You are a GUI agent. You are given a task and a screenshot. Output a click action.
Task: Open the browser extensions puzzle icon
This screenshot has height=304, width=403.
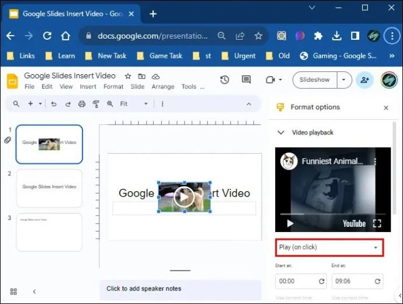pyautogui.click(x=318, y=36)
